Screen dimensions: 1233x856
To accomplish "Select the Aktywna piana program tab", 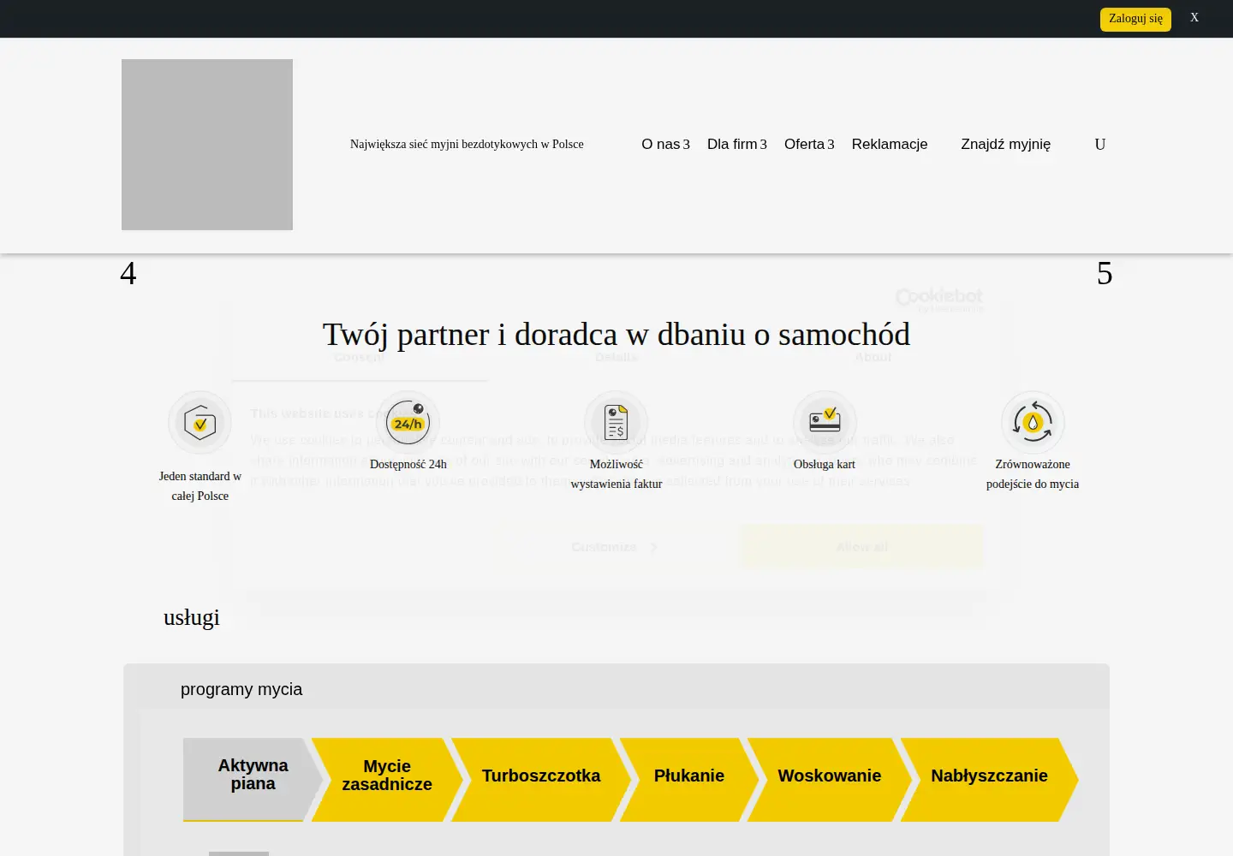I will 253,779.
